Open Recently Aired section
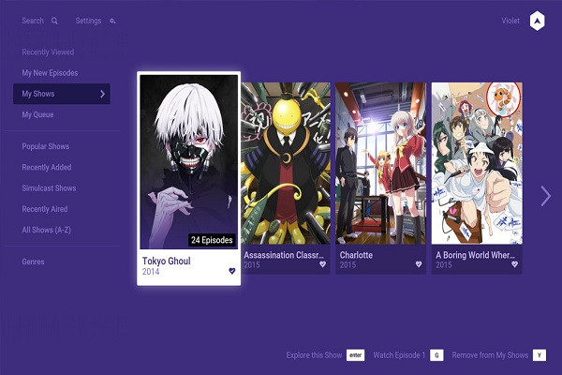The width and height of the screenshot is (562, 375). pos(44,209)
